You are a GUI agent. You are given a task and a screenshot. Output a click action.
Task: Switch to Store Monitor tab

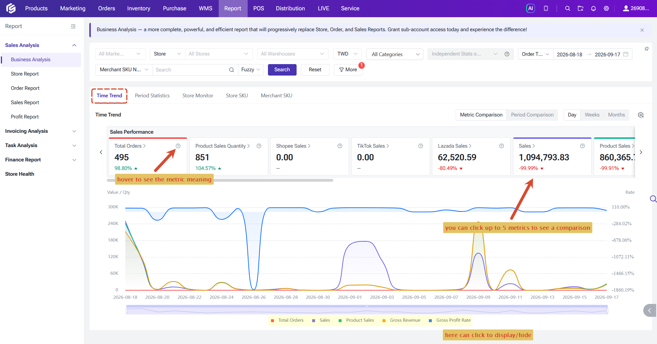[x=198, y=96]
